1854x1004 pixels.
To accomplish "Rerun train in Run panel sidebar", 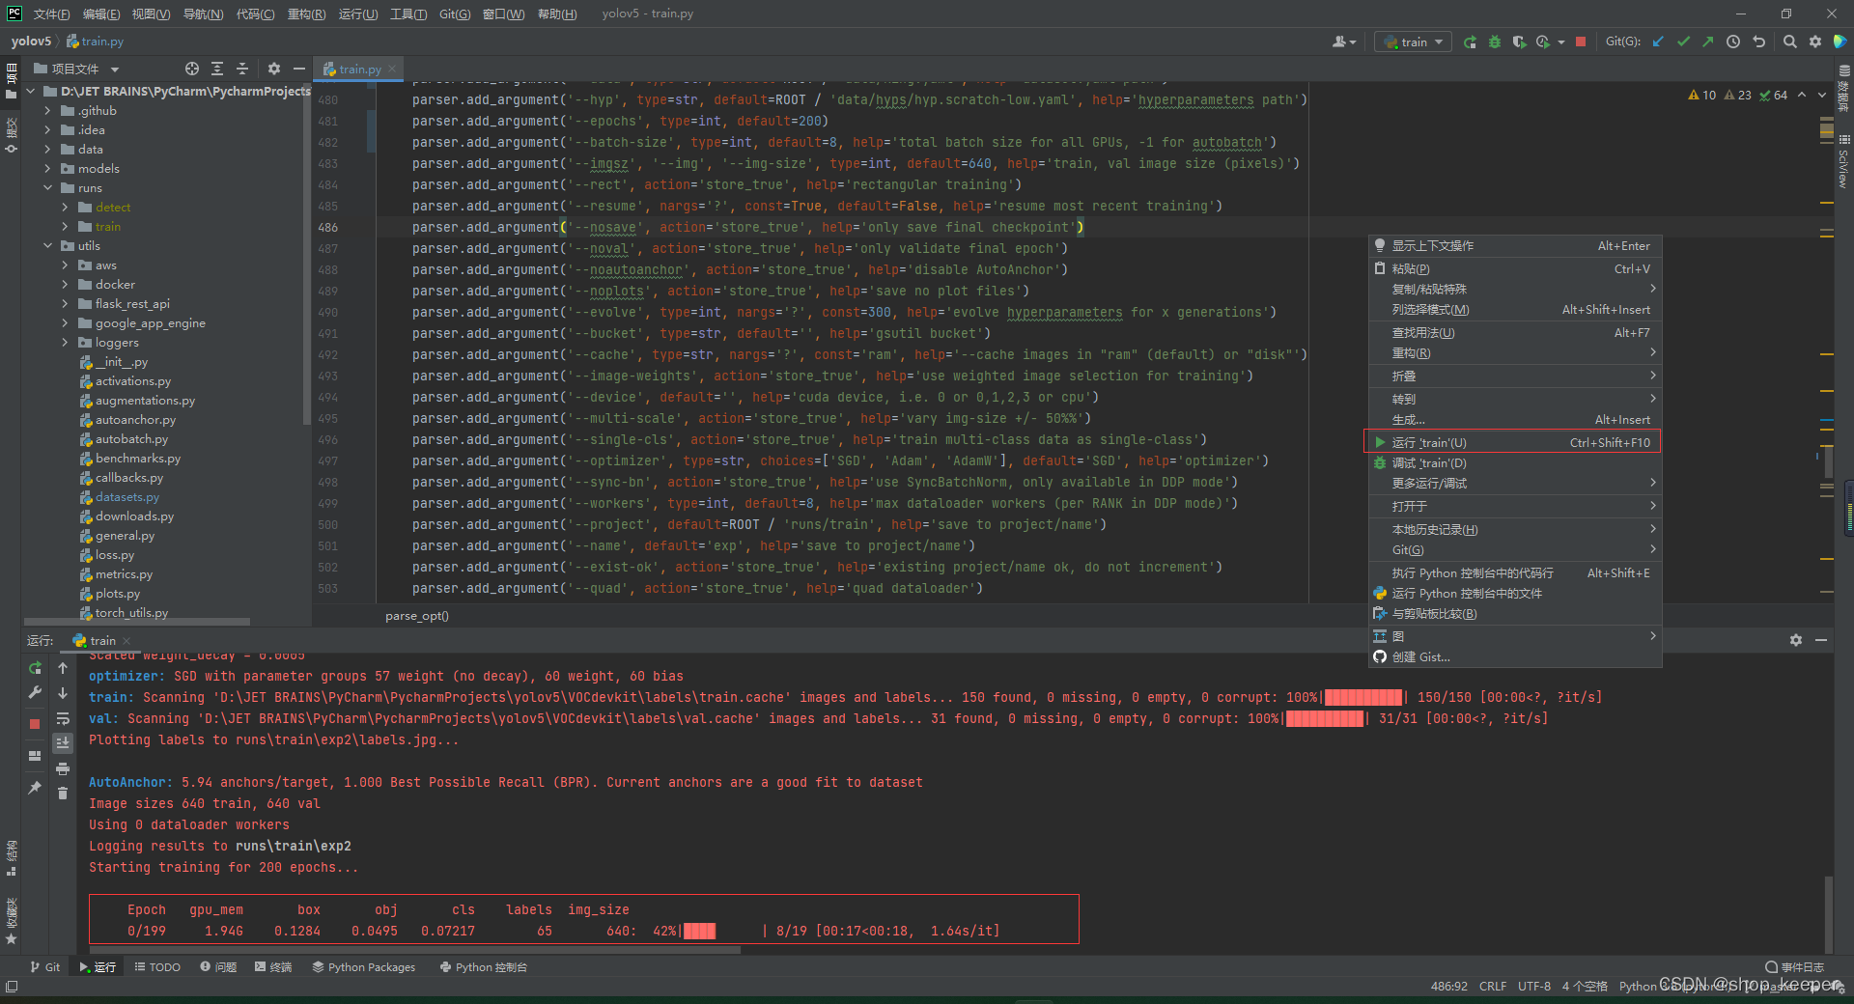I will click(35, 668).
